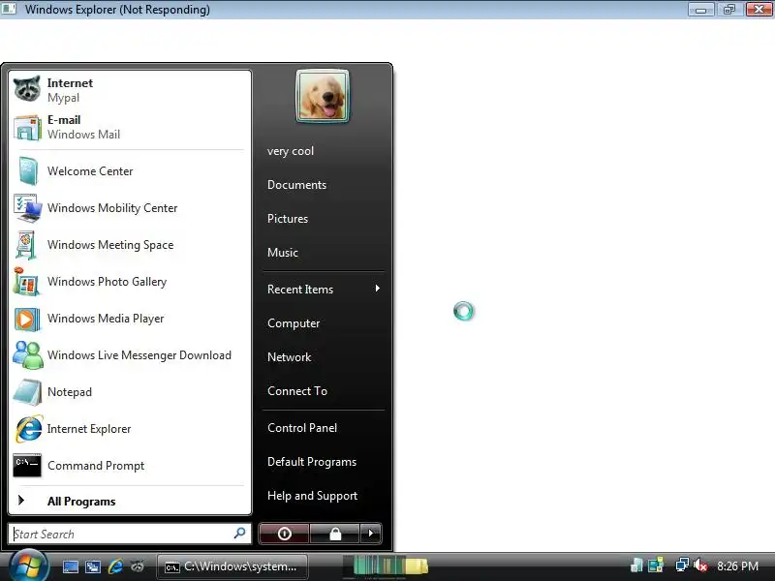Open Documents from Start menu
Screen dimensions: 775x581
point(297,185)
